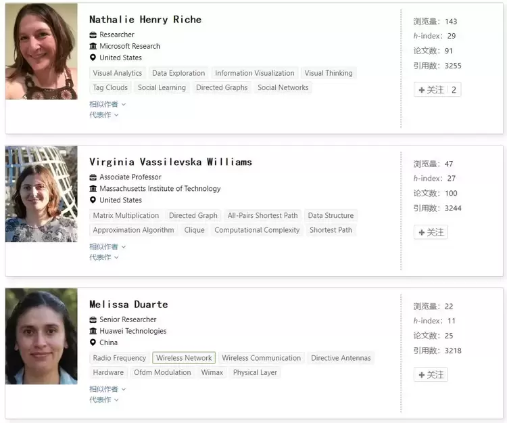Click institution icon beside Massachusetts Institute of Technology
Viewport: 507px width, 423px height.
(93, 189)
